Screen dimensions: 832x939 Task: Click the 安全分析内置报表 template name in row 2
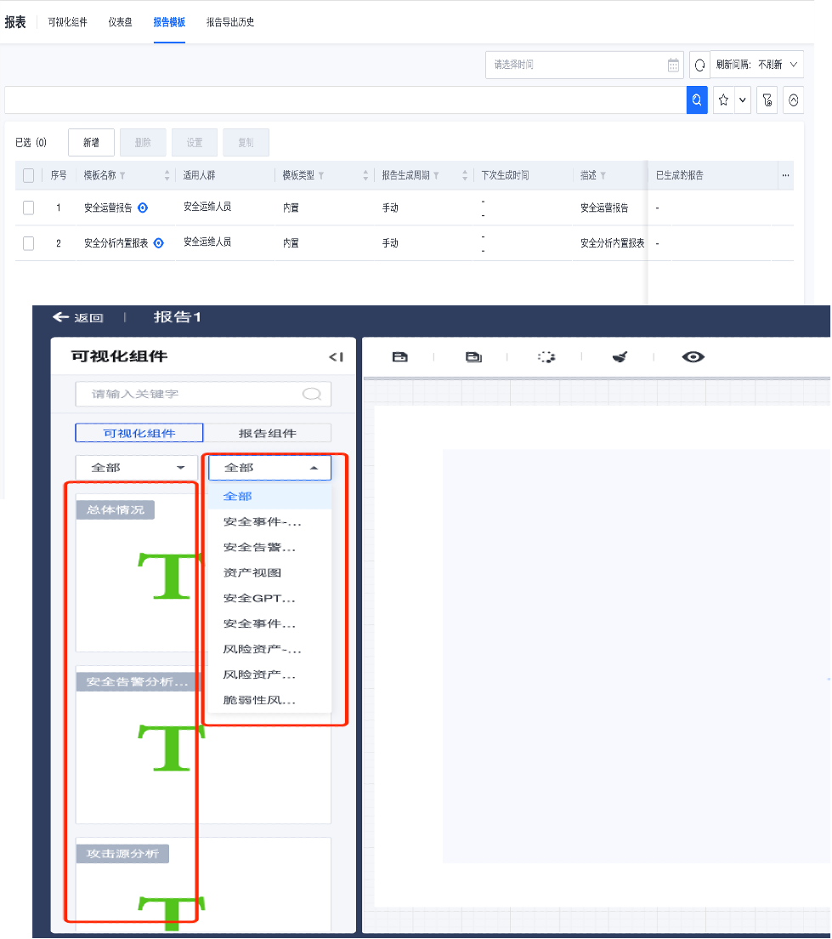point(116,243)
